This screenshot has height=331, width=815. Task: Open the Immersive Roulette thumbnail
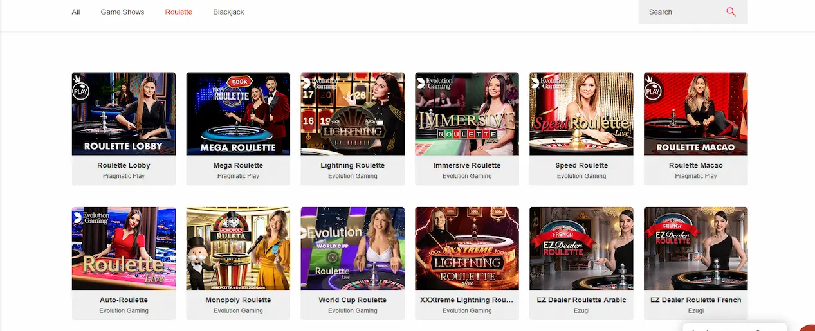[x=467, y=114]
